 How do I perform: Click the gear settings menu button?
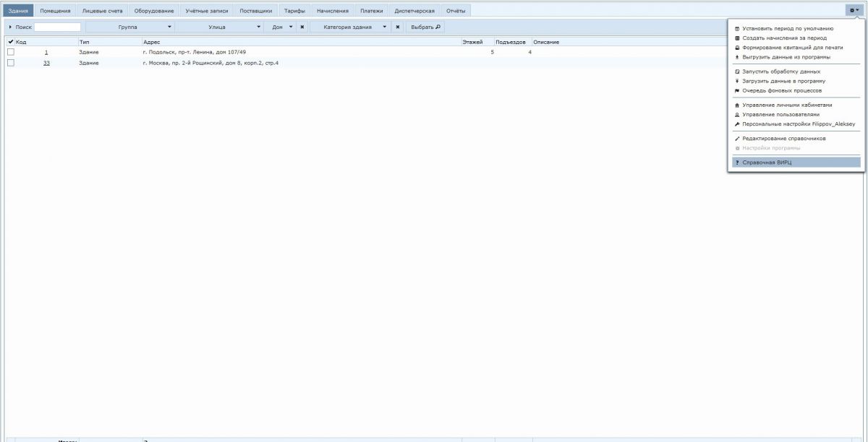click(x=854, y=10)
